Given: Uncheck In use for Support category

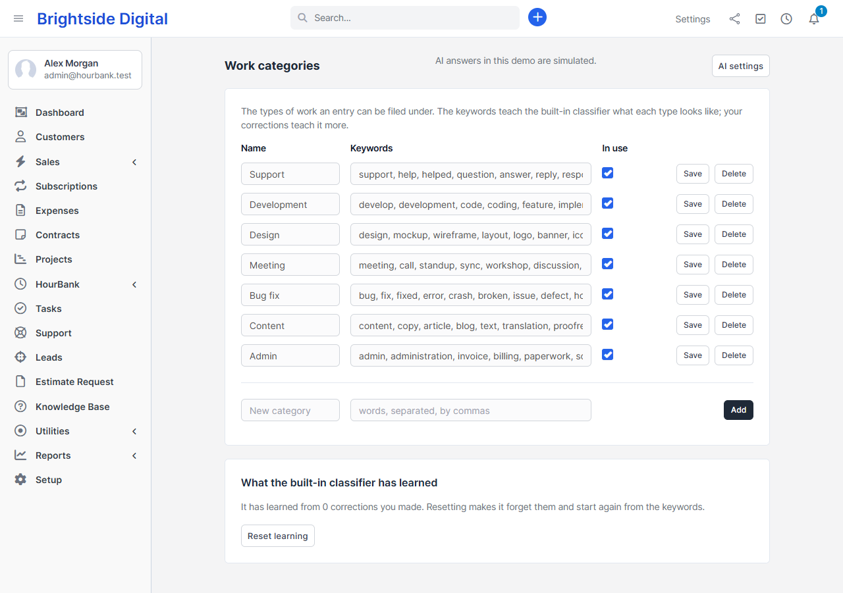Looking at the screenshot, I should (x=608, y=173).
